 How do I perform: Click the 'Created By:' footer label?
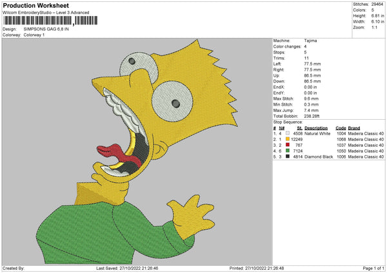[14, 268]
